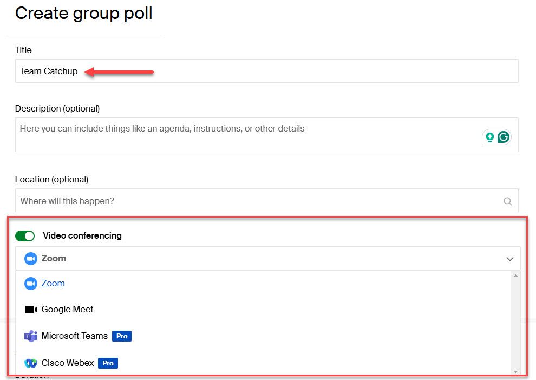536x380 pixels.
Task: Click the search icon in the location field
Action: 507,201
